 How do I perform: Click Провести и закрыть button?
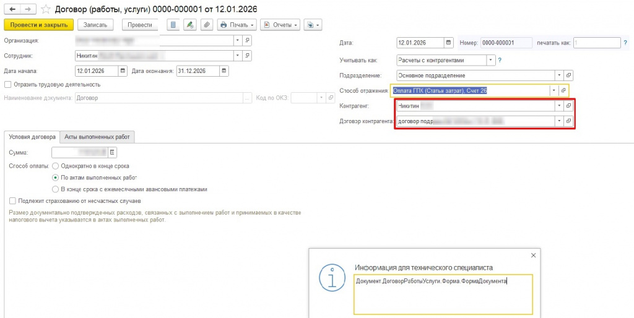click(39, 25)
